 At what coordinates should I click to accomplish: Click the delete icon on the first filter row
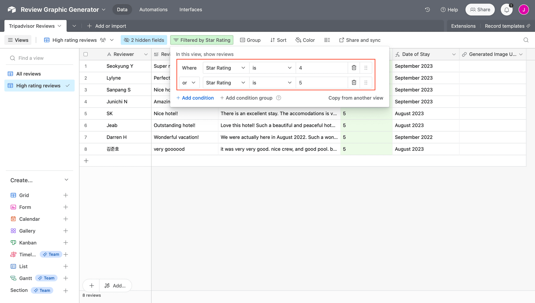(354, 67)
